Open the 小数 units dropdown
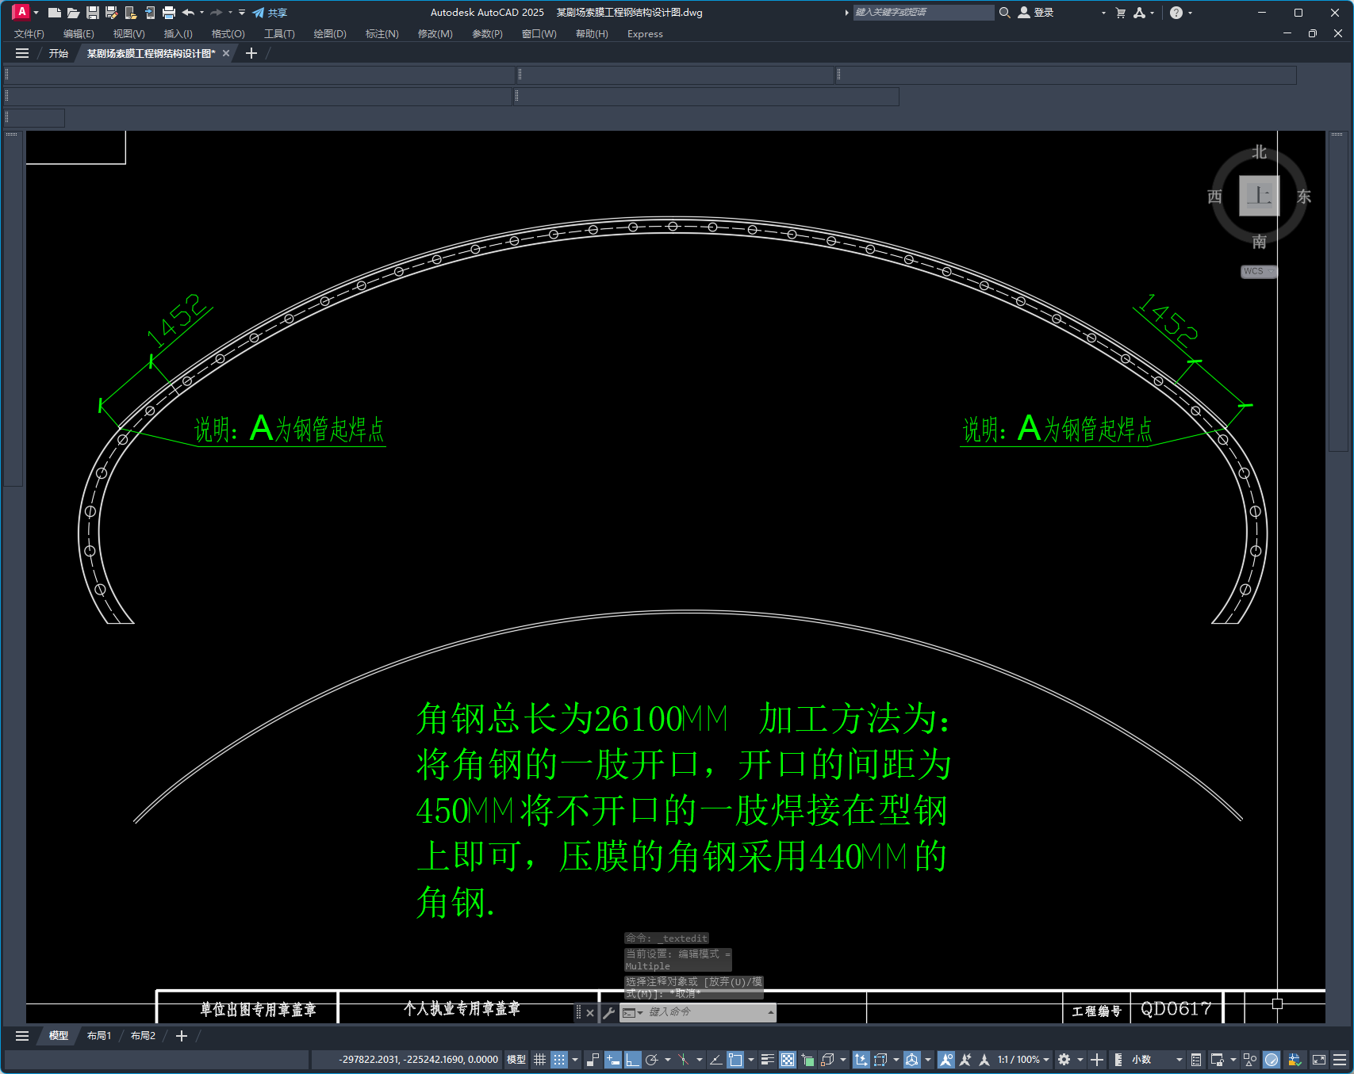The width and height of the screenshot is (1354, 1074). (1156, 1060)
